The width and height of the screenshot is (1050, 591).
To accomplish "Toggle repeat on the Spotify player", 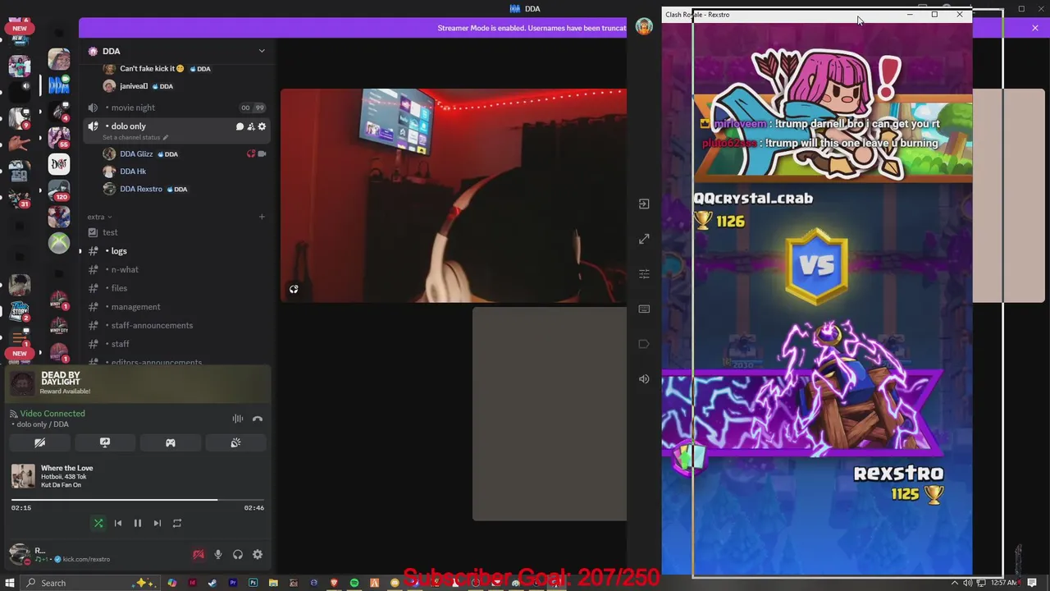I will pyautogui.click(x=177, y=523).
